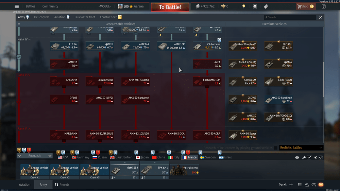Viewport: 340px width, 191px height.
Task: Select the Russia nation
Action: (100, 157)
